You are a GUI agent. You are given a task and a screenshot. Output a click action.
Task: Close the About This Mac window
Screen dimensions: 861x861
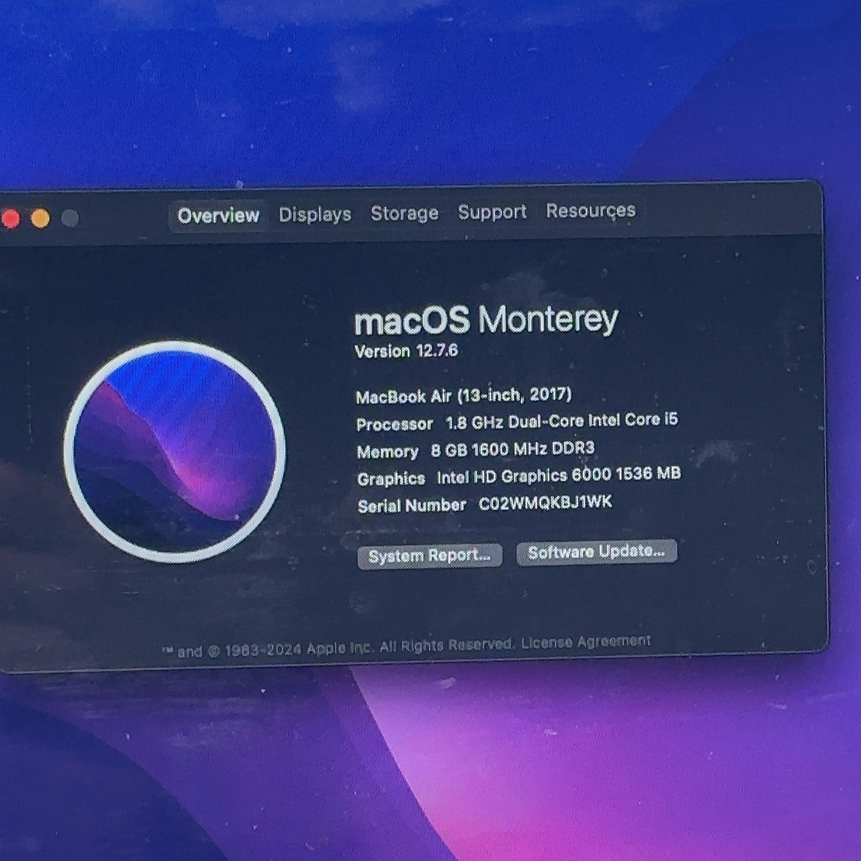(x=10, y=219)
